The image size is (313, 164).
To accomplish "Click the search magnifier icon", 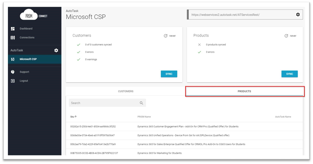I will pos(141,103).
